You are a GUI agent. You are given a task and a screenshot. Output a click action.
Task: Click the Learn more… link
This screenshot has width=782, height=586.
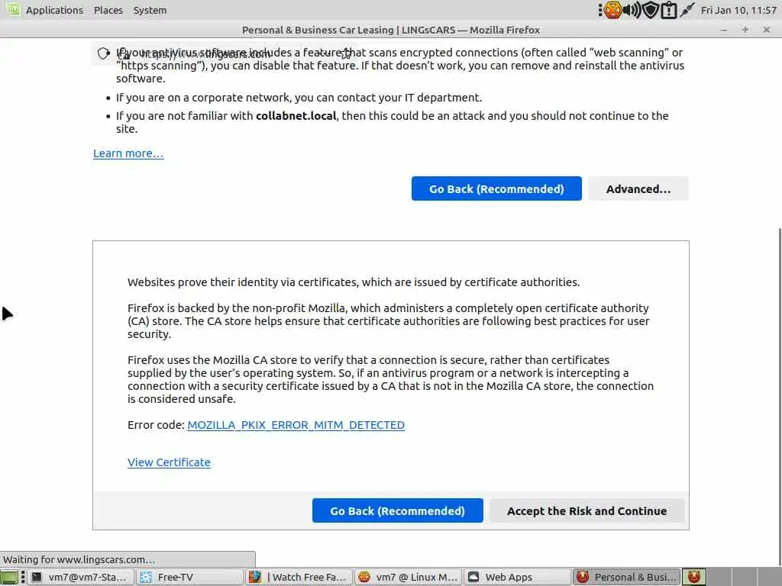pos(128,153)
